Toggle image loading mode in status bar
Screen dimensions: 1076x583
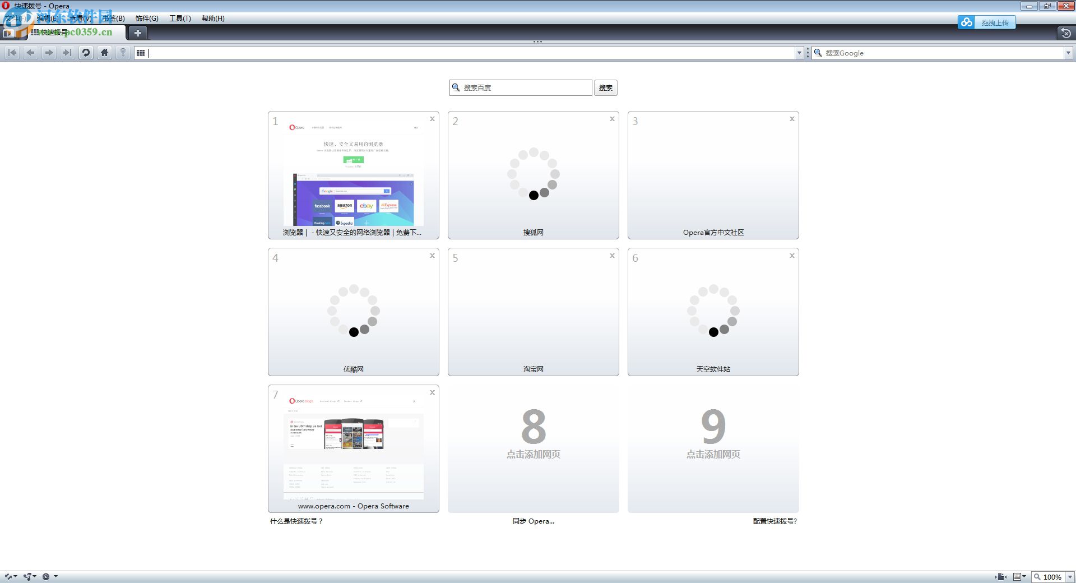click(1019, 576)
